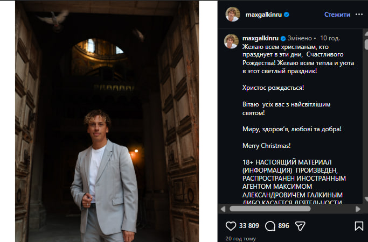The image size is (368, 242).
Task: Like the post with the heart icon
Action: (x=231, y=226)
